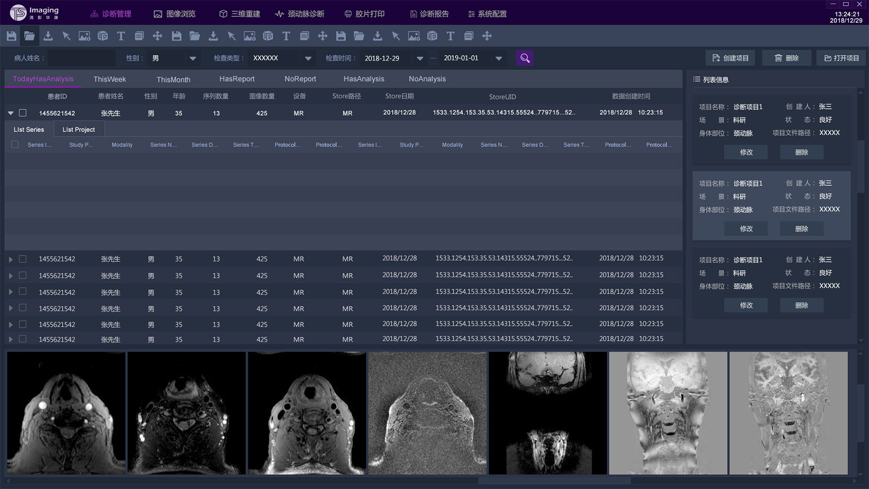Tick the checkbox of the expanded patient row
This screenshot has height=489, width=869.
(x=23, y=113)
